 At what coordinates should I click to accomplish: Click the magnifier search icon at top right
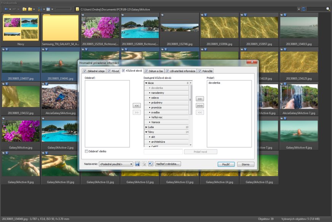pyautogui.click(x=327, y=9)
